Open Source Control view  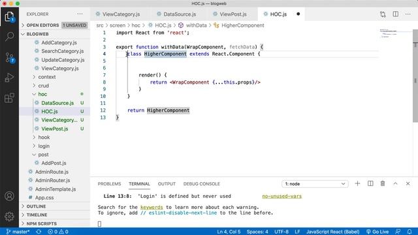tap(10, 57)
